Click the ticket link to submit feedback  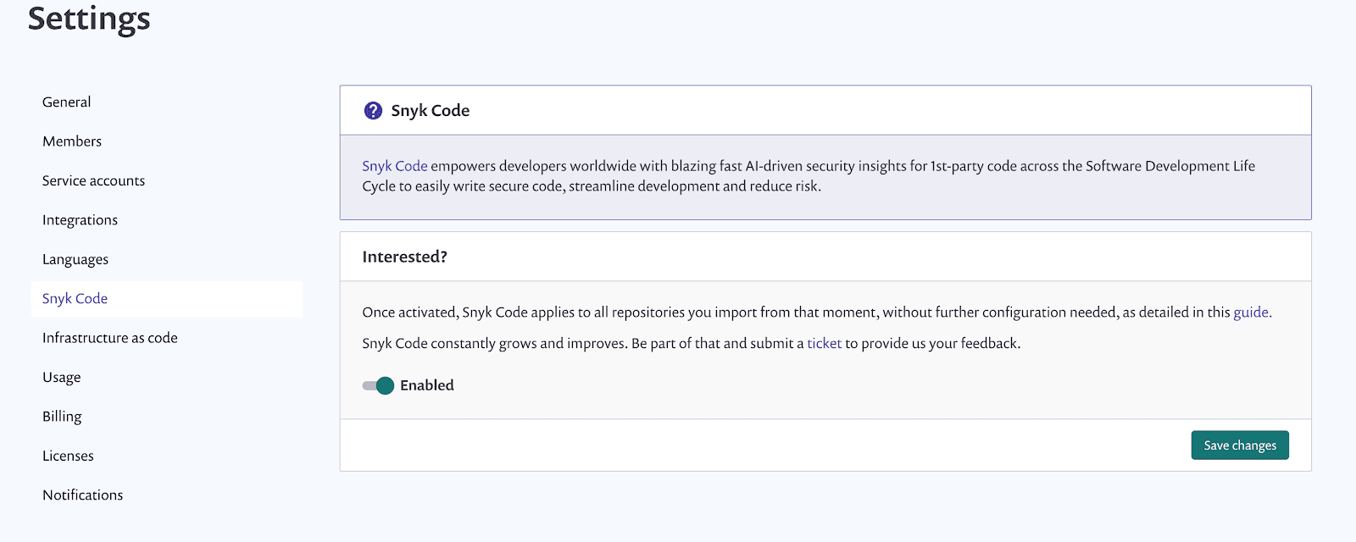click(824, 343)
